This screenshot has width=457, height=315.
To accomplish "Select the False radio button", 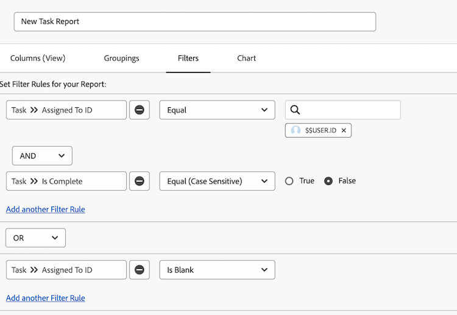I will coord(328,181).
